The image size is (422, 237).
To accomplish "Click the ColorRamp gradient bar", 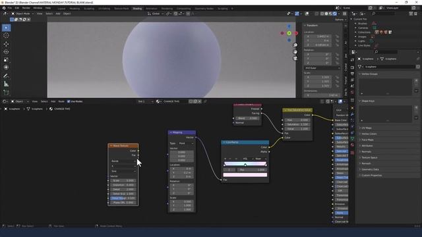I will [245, 163].
